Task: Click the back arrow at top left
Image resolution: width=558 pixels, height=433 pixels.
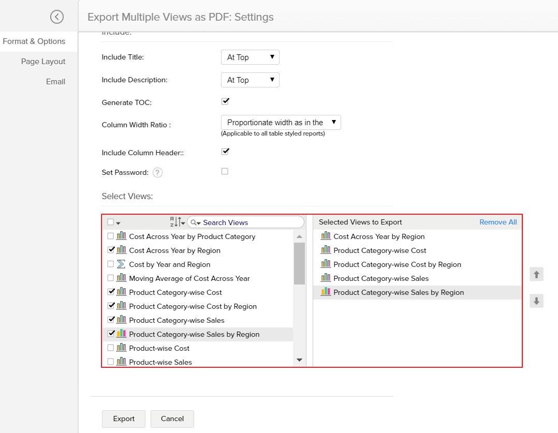Action: point(56,17)
